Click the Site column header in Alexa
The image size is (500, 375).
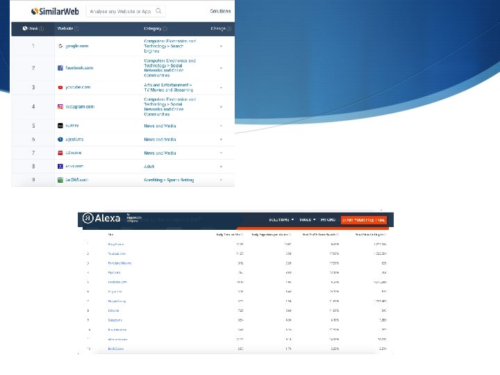point(110,235)
